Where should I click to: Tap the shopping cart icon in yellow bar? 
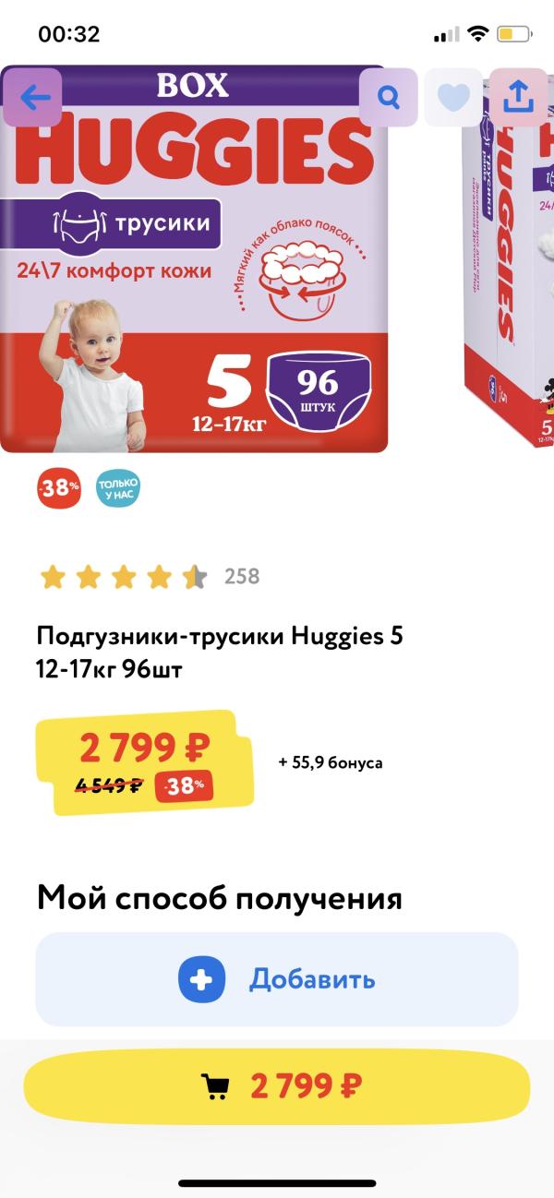pyautogui.click(x=215, y=1086)
